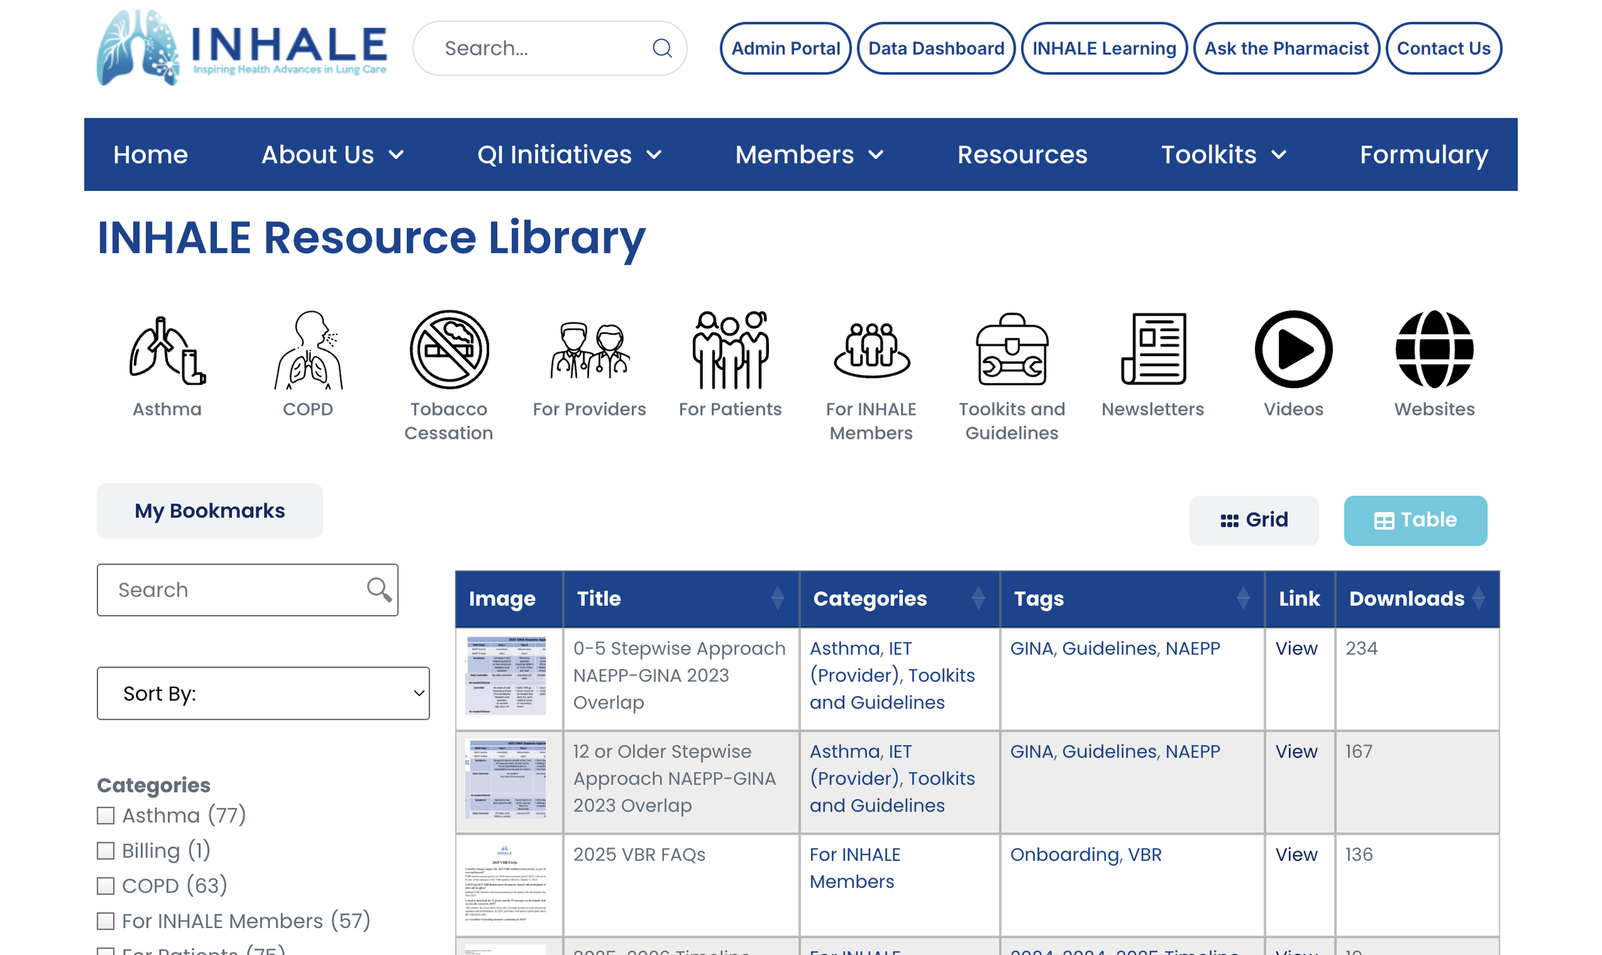Image resolution: width=1602 pixels, height=955 pixels.
Task: Expand the Toolkits navigation dropdown
Action: click(1223, 154)
